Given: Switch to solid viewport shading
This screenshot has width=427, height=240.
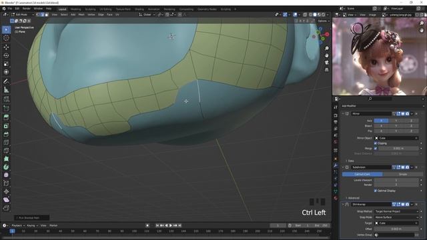Looking at the screenshot, I should tap(315, 15).
